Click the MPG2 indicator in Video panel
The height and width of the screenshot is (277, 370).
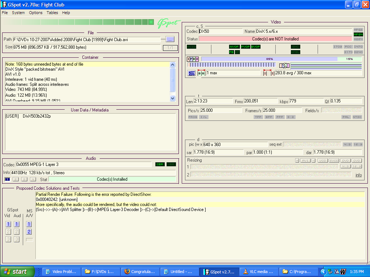(358, 30)
